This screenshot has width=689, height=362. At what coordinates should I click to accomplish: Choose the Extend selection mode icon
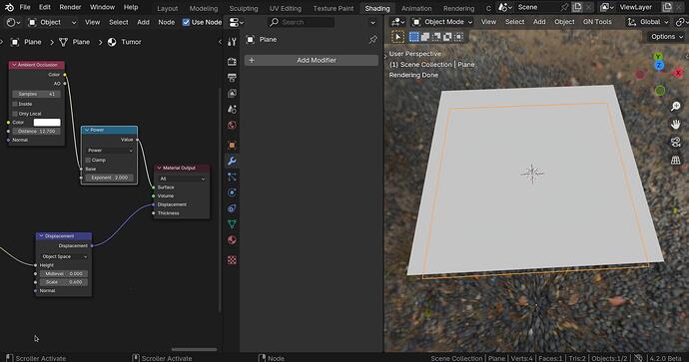425,37
